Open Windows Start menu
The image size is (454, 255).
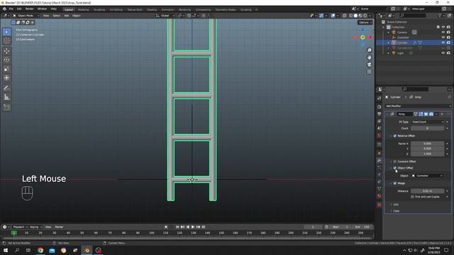point(6,250)
